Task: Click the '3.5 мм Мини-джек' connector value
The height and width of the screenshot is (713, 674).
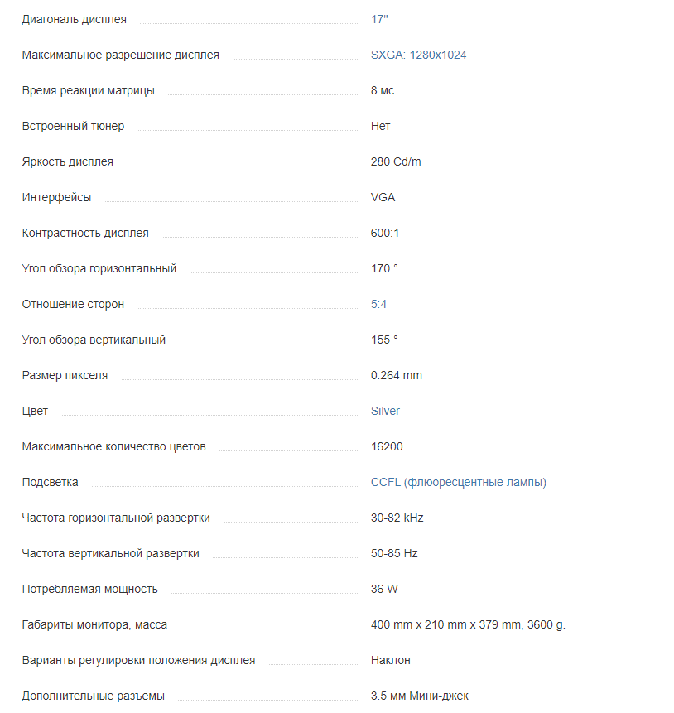Action: pos(421,696)
